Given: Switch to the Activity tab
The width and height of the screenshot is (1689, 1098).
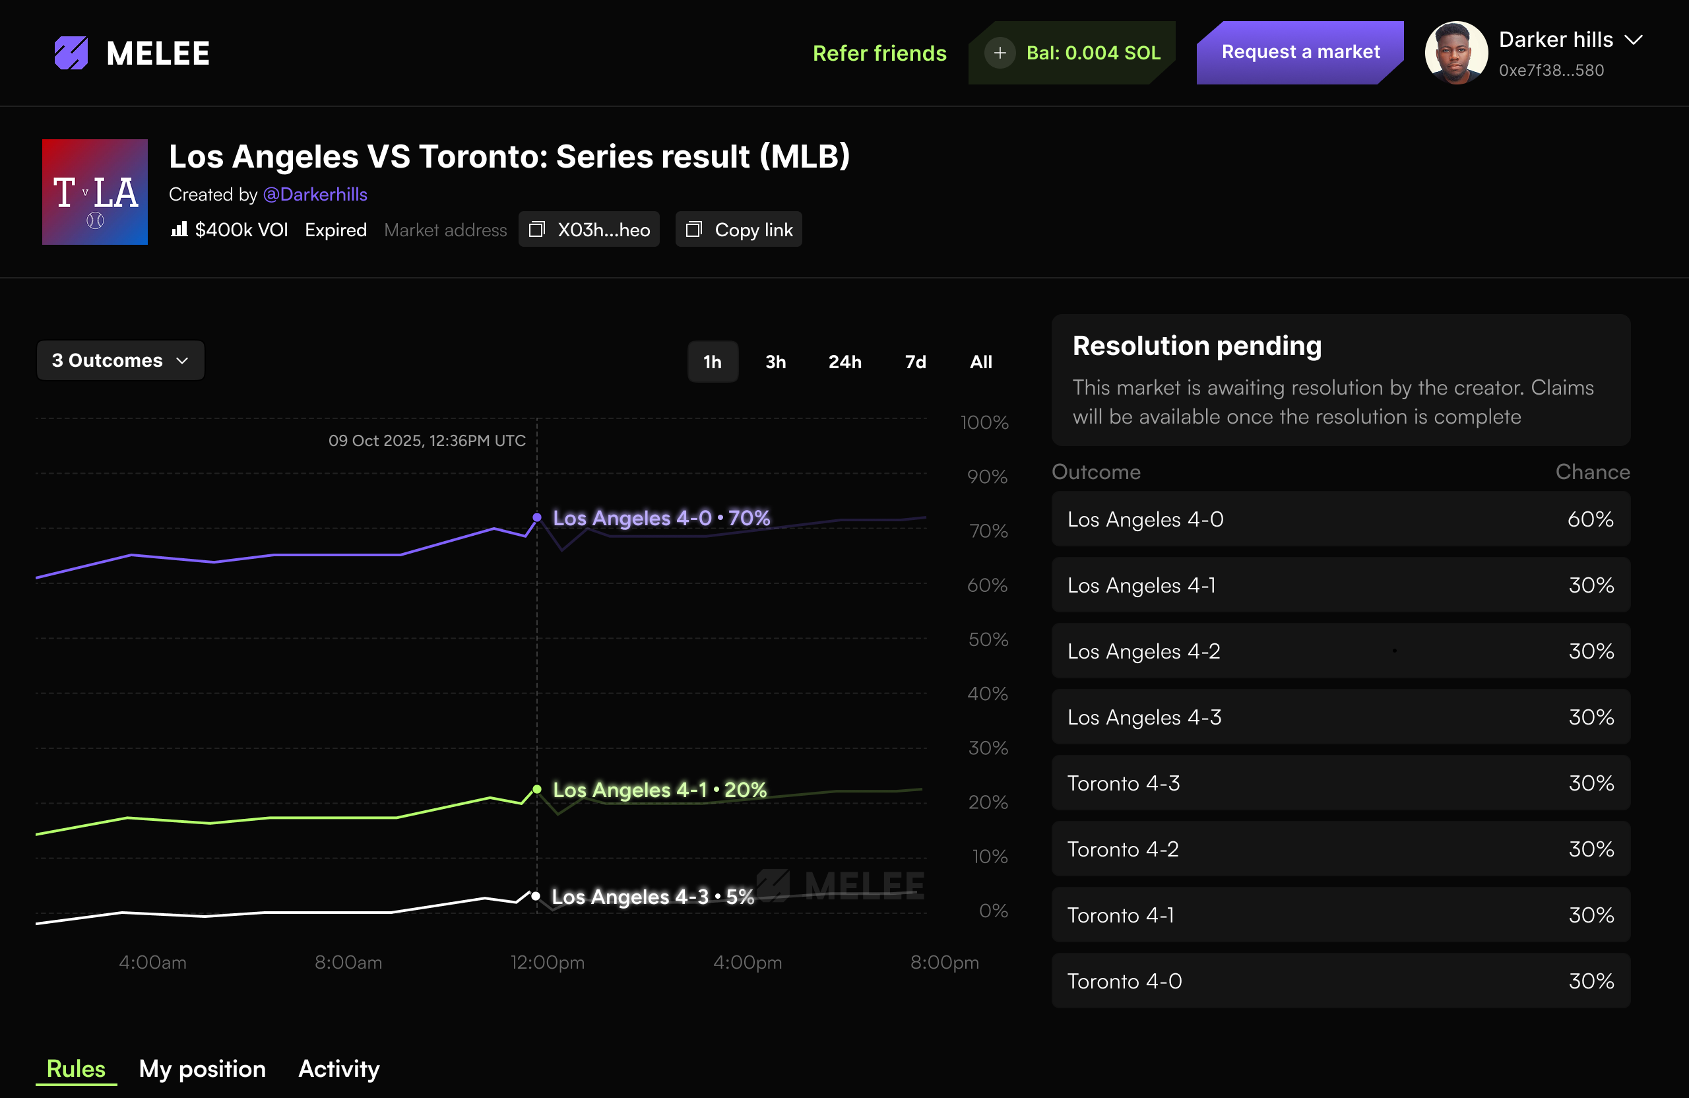Looking at the screenshot, I should 338,1068.
